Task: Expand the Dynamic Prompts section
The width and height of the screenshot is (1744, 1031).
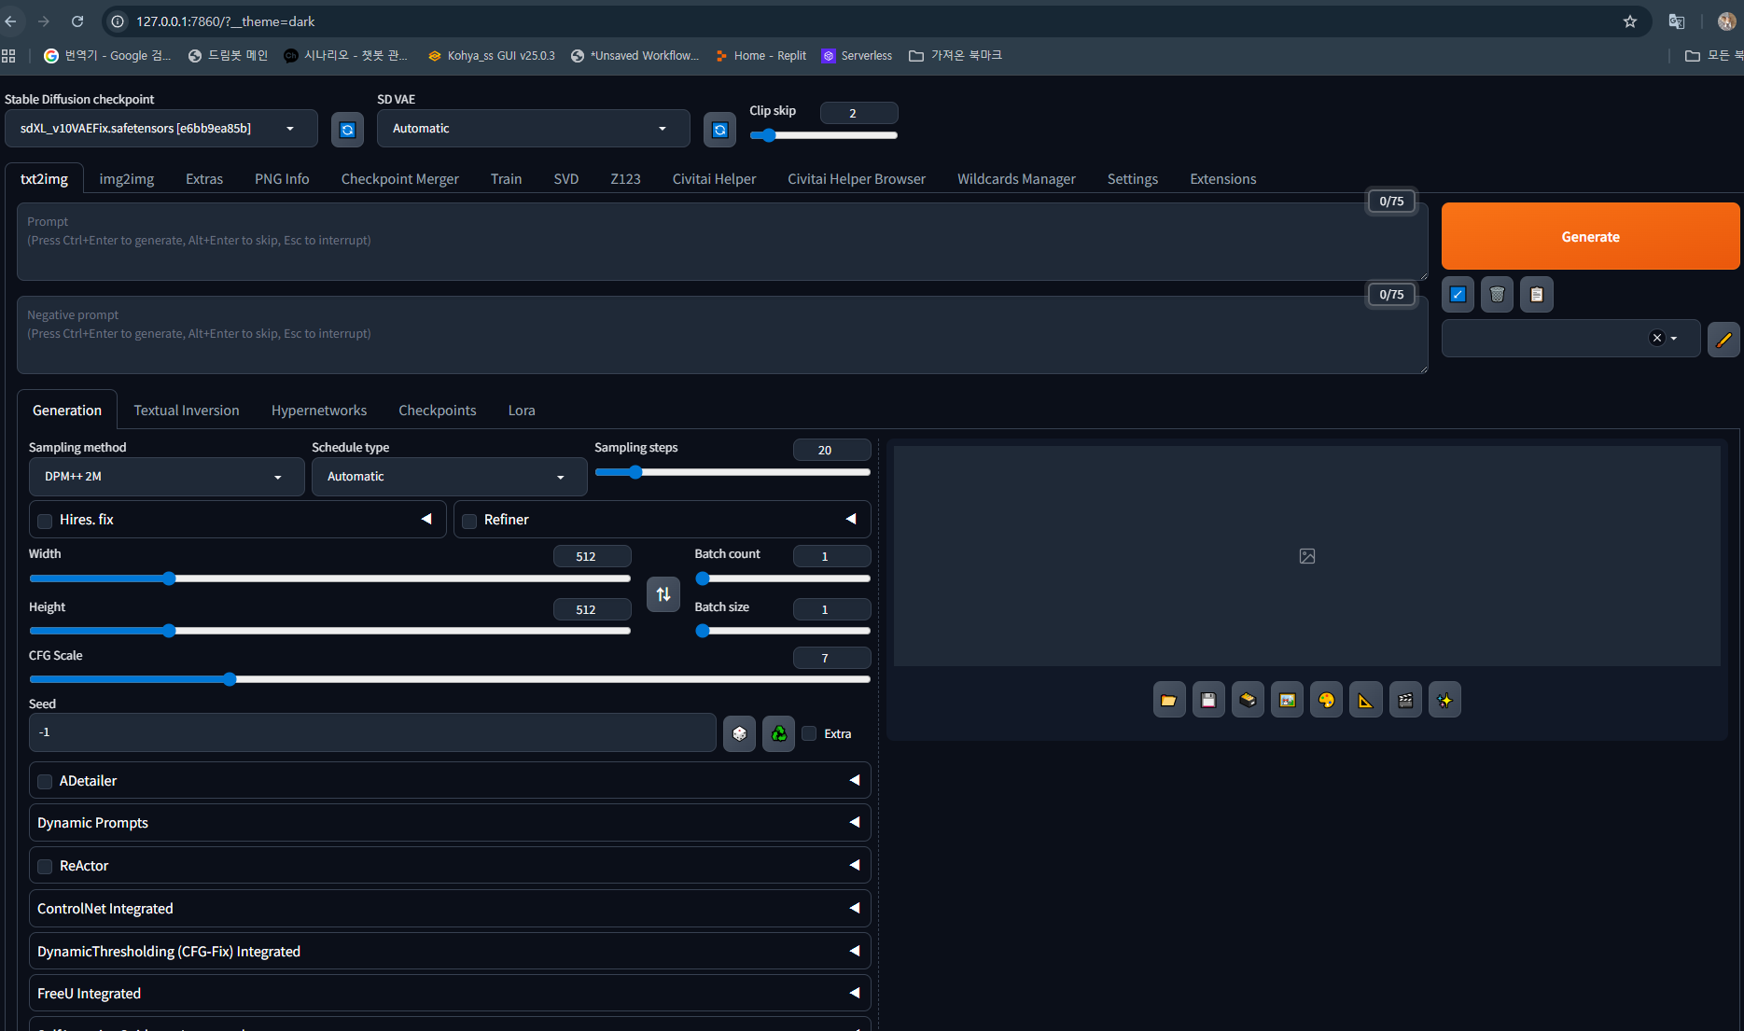Action: 450,822
